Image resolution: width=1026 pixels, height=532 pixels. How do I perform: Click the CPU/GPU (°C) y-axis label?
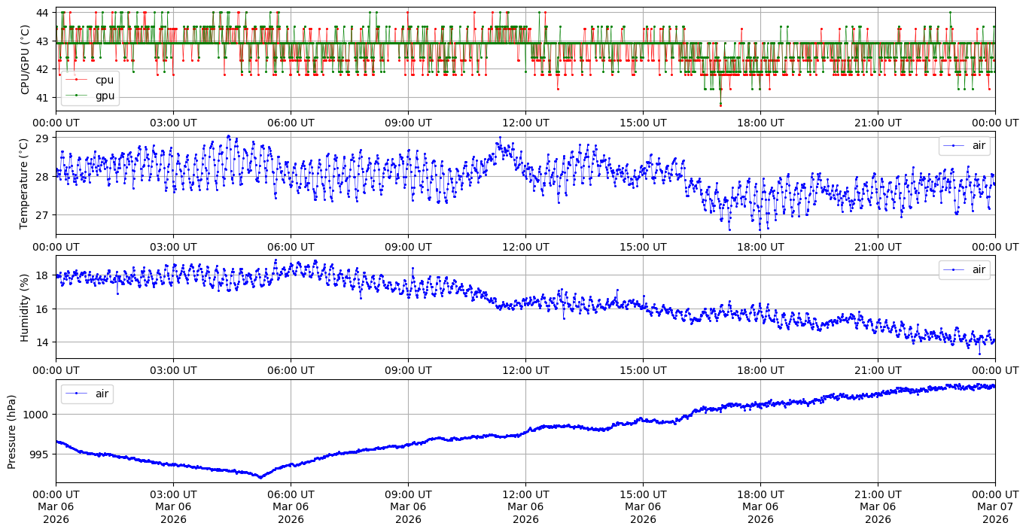pos(25,59)
